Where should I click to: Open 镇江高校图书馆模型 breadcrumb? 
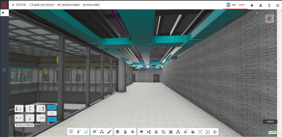69,5
